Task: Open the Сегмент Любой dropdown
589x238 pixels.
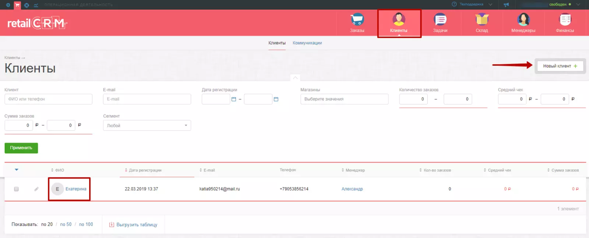Action: [147, 125]
